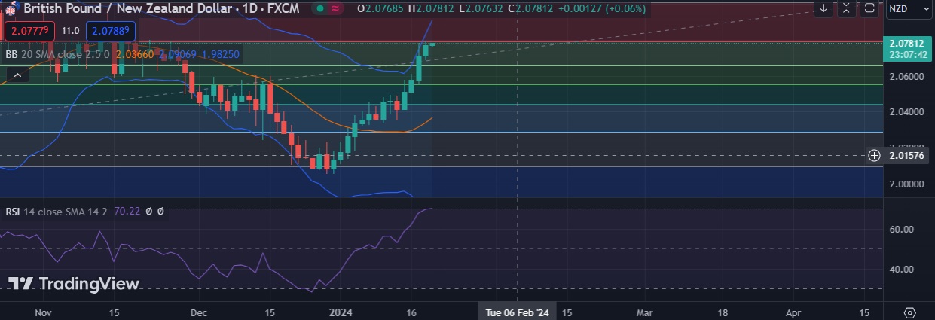This screenshot has width=935, height=320.
Task: Click the maximize chart pane icon
Action: (869, 8)
